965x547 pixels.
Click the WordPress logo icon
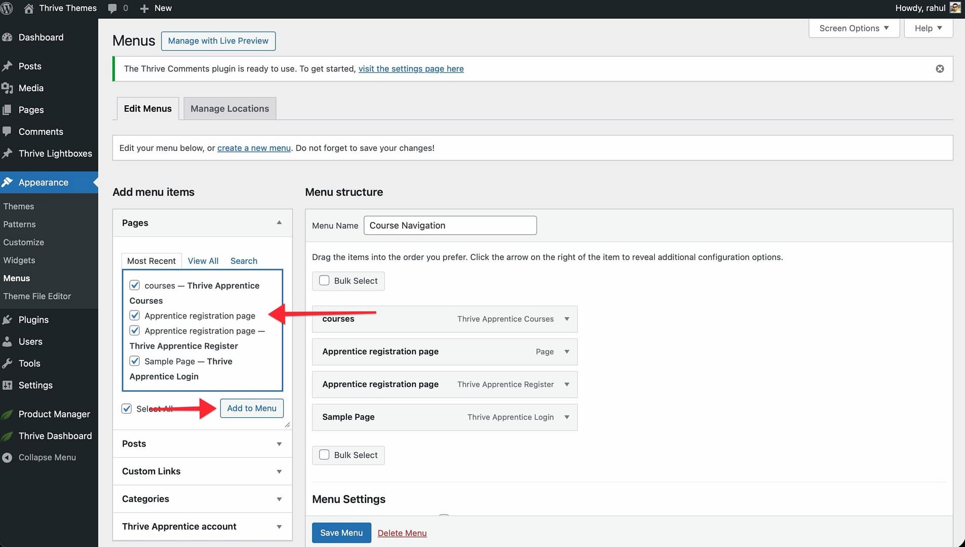click(7, 8)
